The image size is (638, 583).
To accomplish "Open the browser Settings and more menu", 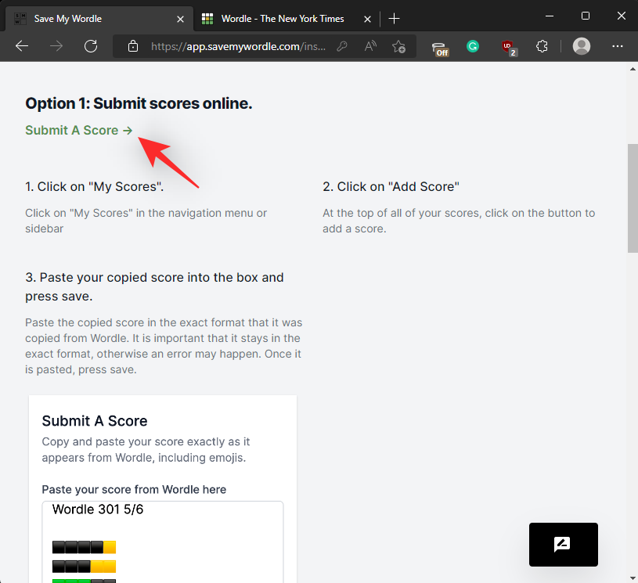I will point(617,47).
